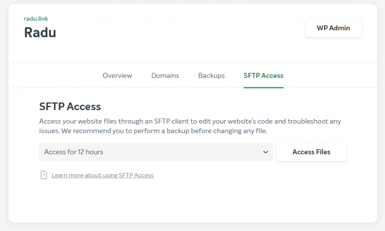Screen dimensions: 385x231
Task: Click the Radu site title heading
Action: click(40, 32)
